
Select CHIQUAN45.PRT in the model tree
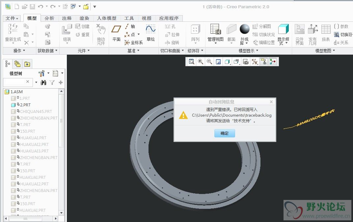36,111
